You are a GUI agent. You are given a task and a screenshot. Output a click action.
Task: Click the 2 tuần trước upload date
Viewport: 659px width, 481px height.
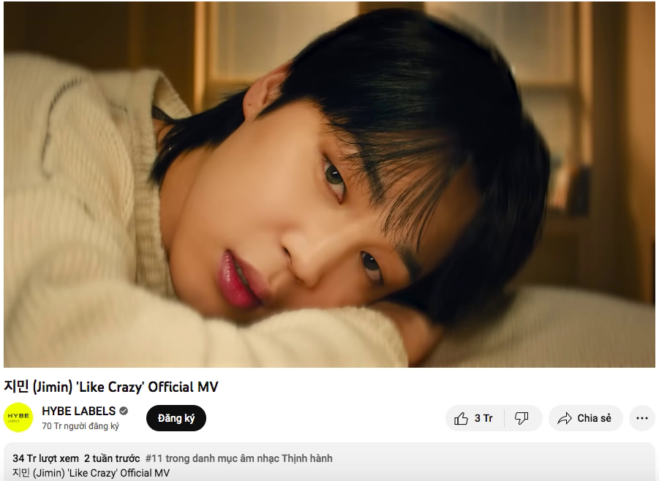point(112,458)
